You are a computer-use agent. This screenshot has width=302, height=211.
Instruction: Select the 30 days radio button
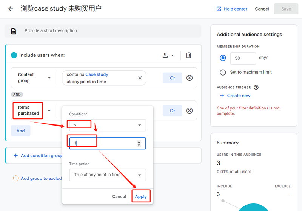click(223, 58)
